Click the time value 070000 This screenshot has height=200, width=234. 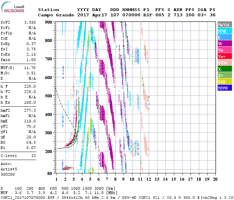click(131, 15)
